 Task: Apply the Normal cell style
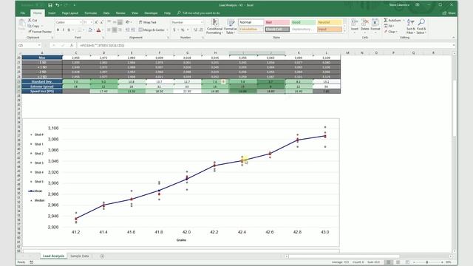251,22
